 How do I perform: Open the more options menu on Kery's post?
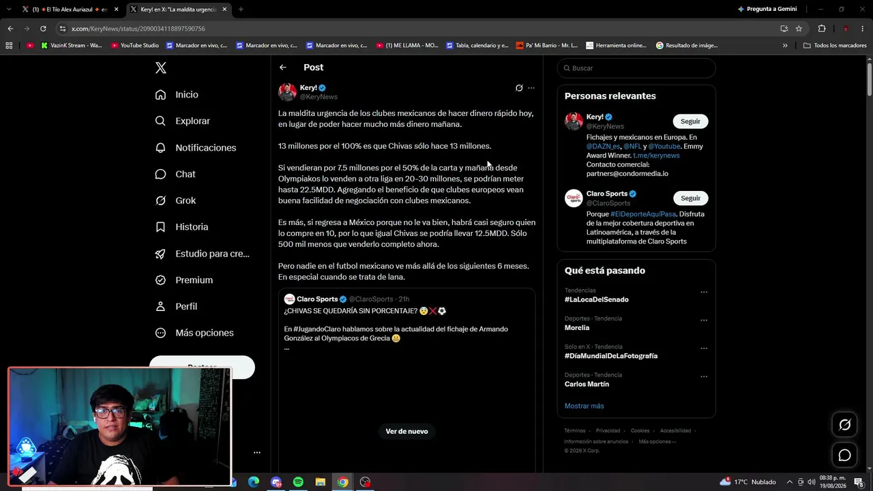pyautogui.click(x=531, y=88)
